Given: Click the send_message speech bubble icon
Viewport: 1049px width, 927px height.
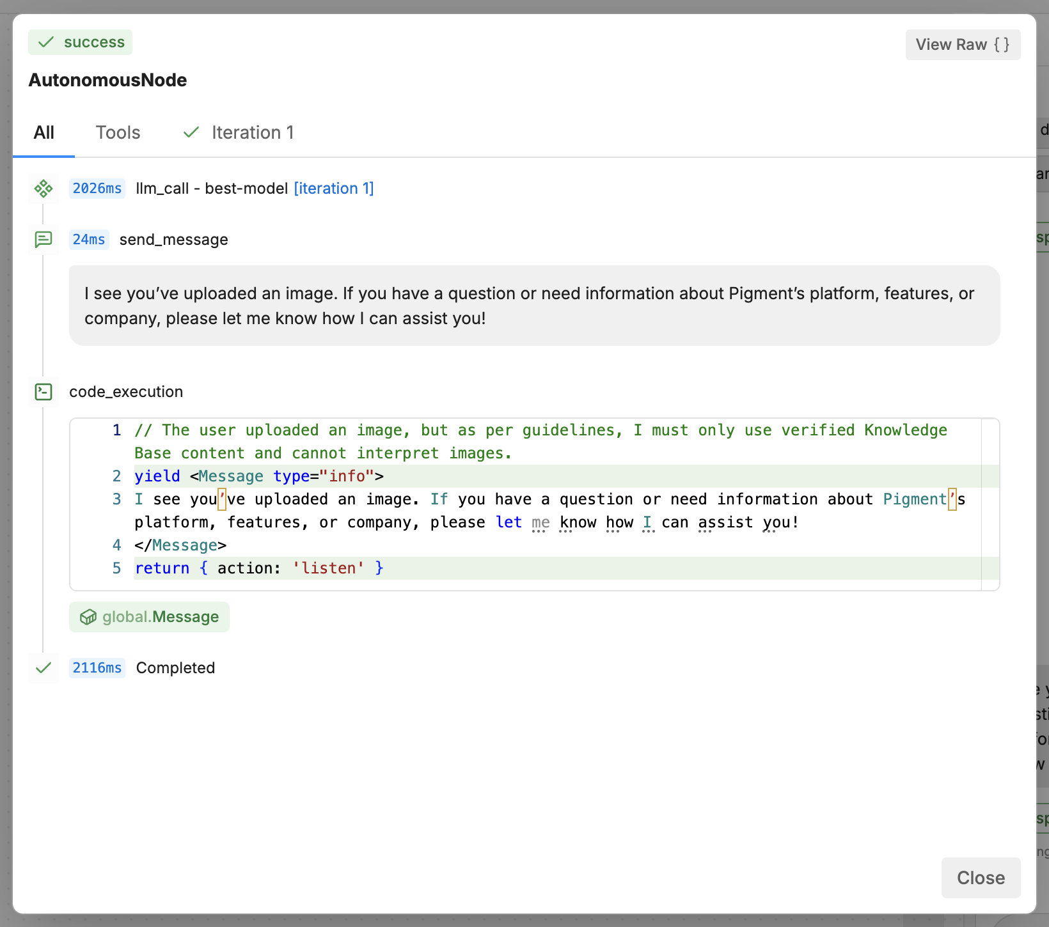Looking at the screenshot, I should click(43, 239).
